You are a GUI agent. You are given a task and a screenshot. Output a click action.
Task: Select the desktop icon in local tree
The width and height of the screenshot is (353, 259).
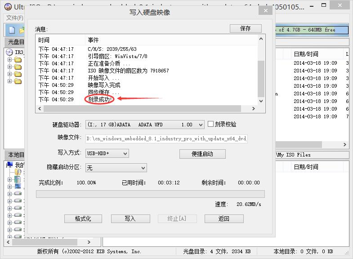click(x=18, y=186)
